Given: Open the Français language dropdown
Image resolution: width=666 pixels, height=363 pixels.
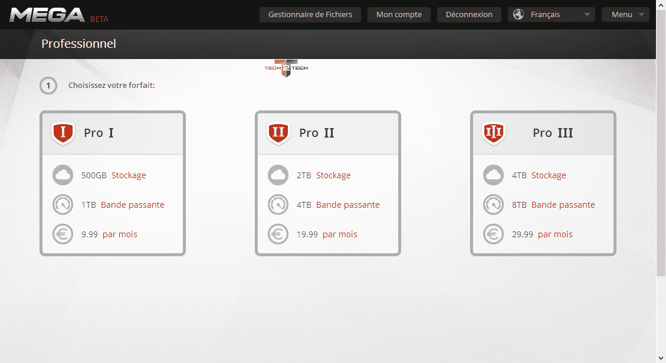Looking at the screenshot, I should [x=552, y=14].
